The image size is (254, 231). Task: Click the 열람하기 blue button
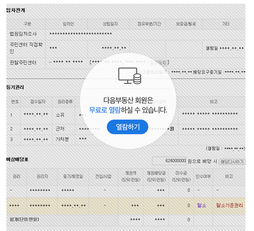click(x=127, y=127)
